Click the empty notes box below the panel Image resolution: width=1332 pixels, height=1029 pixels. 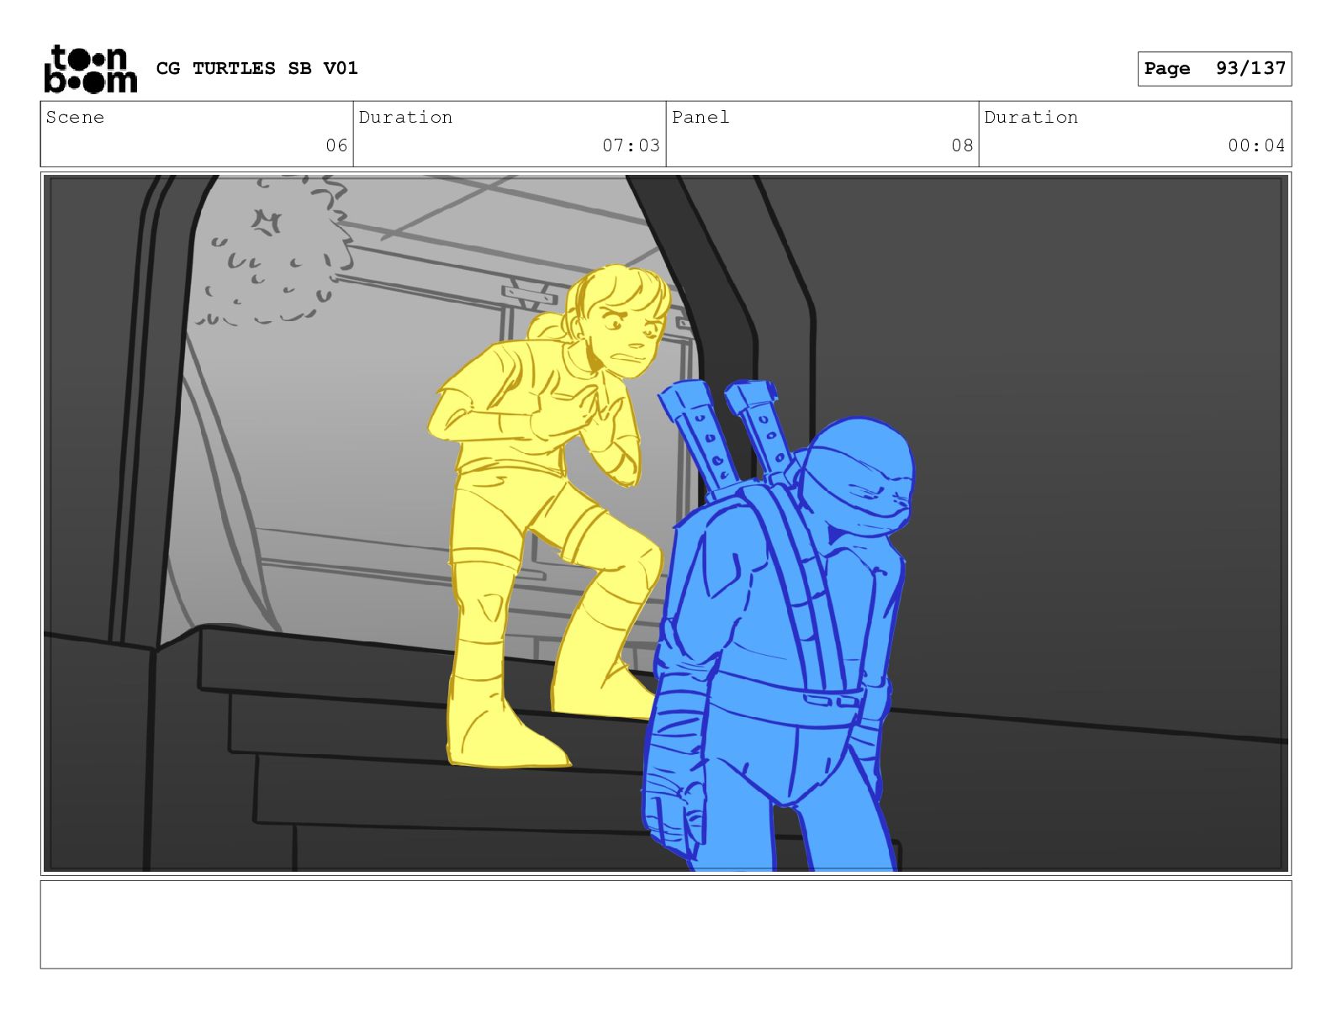666,924
